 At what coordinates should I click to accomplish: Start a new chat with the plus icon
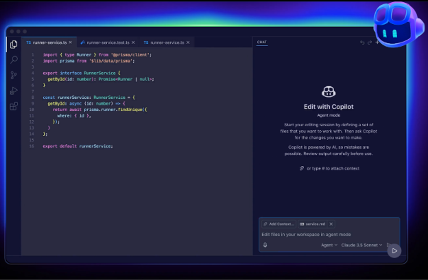click(378, 42)
